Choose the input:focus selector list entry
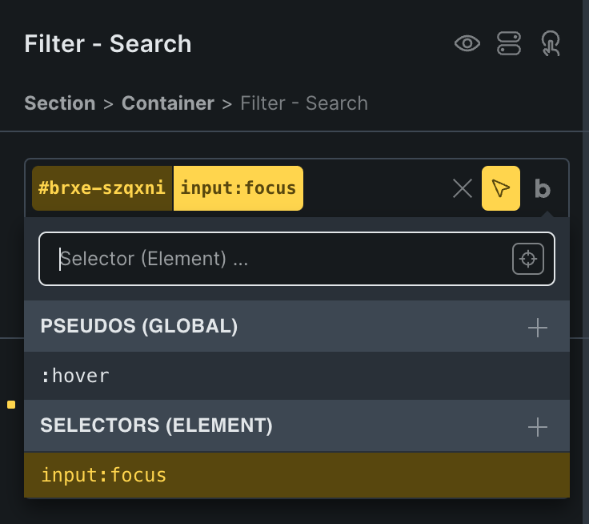 point(104,475)
